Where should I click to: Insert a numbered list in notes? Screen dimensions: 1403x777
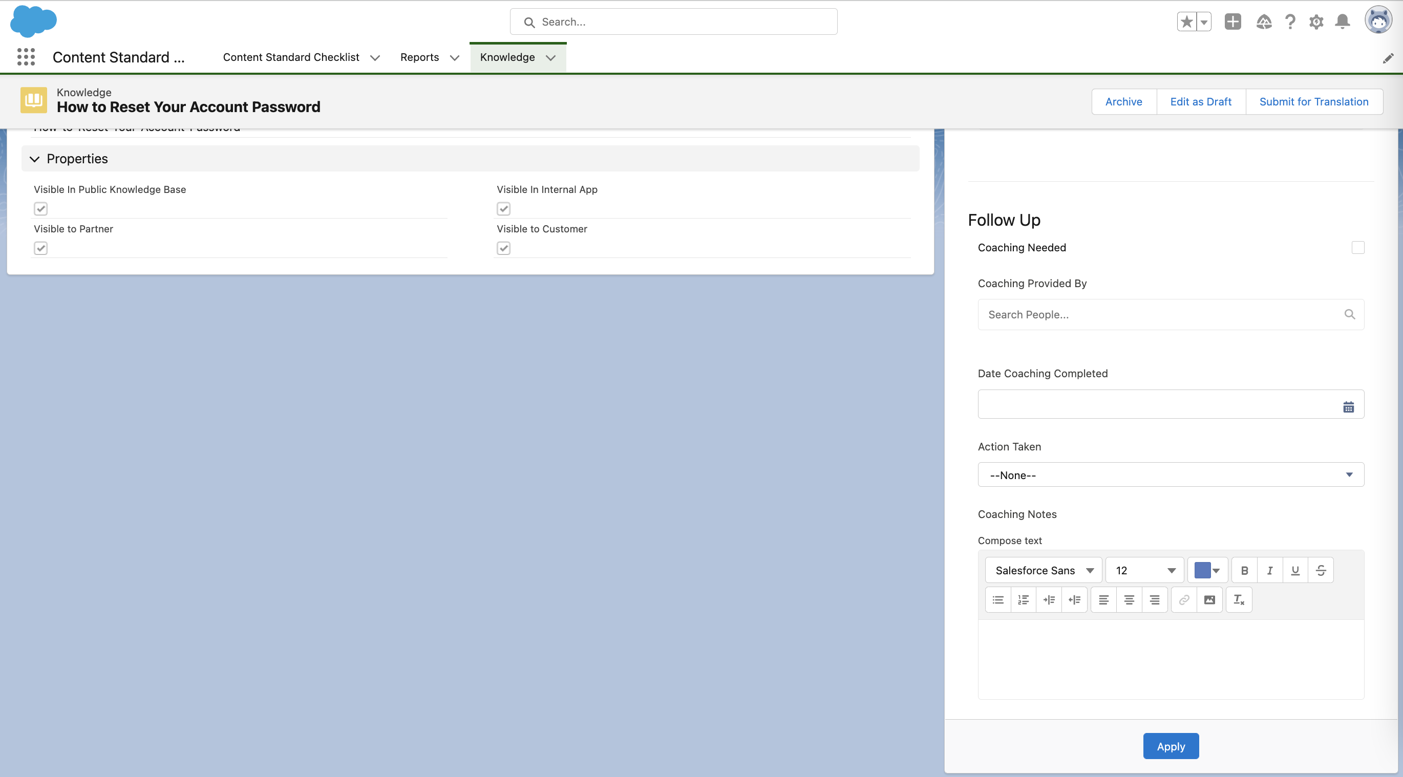coord(1024,599)
